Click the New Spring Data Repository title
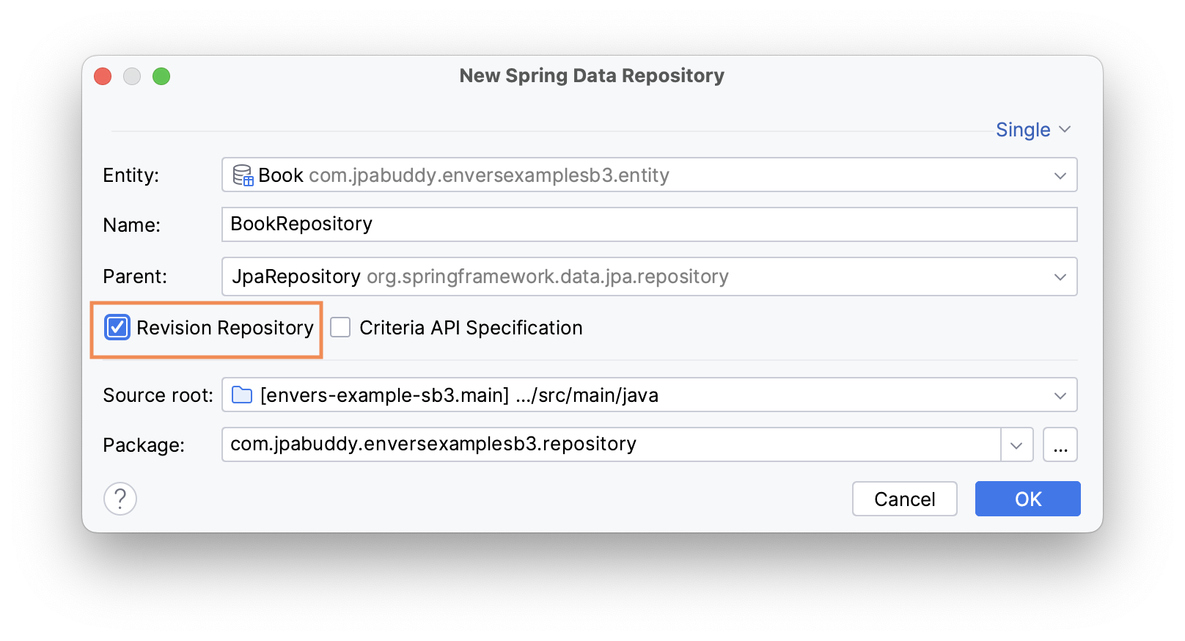This screenshot has height=641, width=1185. click(x=592, y=76)
